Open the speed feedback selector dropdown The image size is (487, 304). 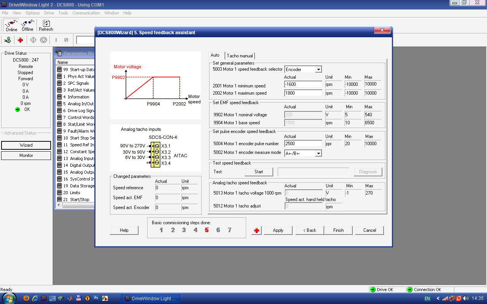[x=318, y=70]
